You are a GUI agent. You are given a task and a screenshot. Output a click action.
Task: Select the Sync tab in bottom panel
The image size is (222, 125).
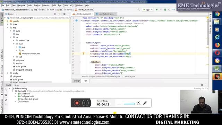coord(17,85)
